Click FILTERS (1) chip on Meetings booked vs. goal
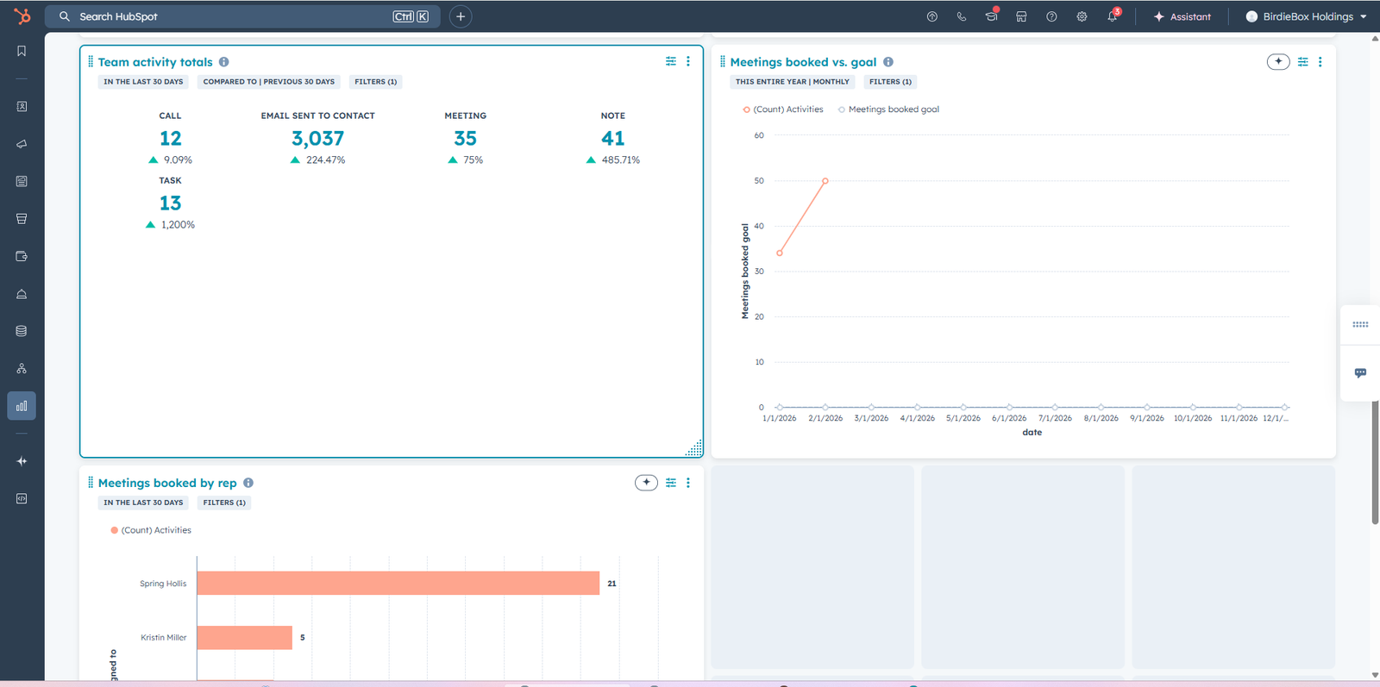The width and height of the screenshot is (1380, 687). point(890,82)
